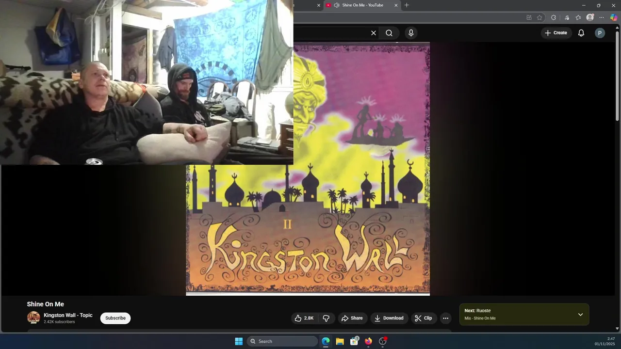This screenshot has width=621, height=349.
Task: Click the taskbar Search box
Action: tap(283, 341)
